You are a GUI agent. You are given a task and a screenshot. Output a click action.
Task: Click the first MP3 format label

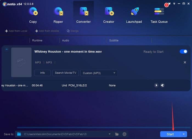(38, 63)
